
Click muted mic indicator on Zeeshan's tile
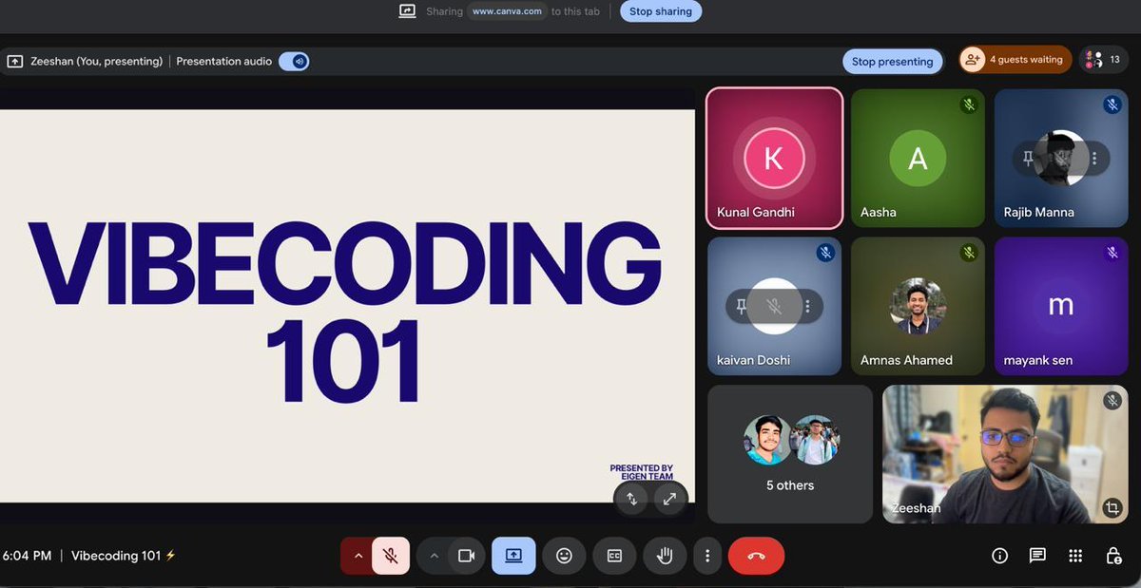point(1112,401)
